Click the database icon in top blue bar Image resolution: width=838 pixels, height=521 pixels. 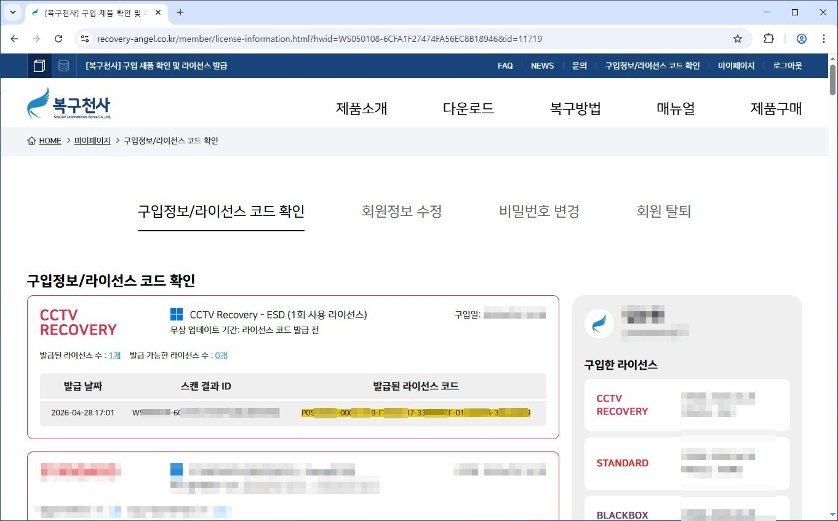pyautogui.click(x=63, y=66)
